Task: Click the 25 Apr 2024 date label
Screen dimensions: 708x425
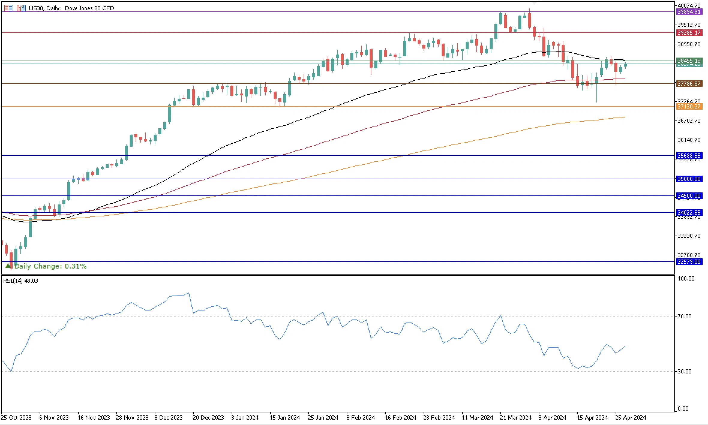Action: point(631,418)
